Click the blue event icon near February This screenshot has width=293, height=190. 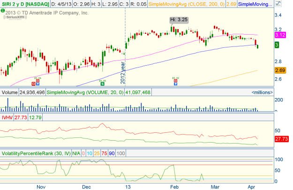pyautogui.click(x=174, y=83)
